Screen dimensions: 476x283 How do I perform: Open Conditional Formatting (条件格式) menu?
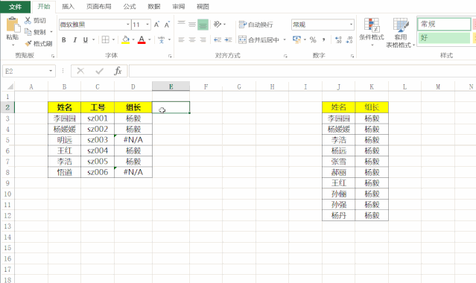pyautogui.click(x=372, y=32)
